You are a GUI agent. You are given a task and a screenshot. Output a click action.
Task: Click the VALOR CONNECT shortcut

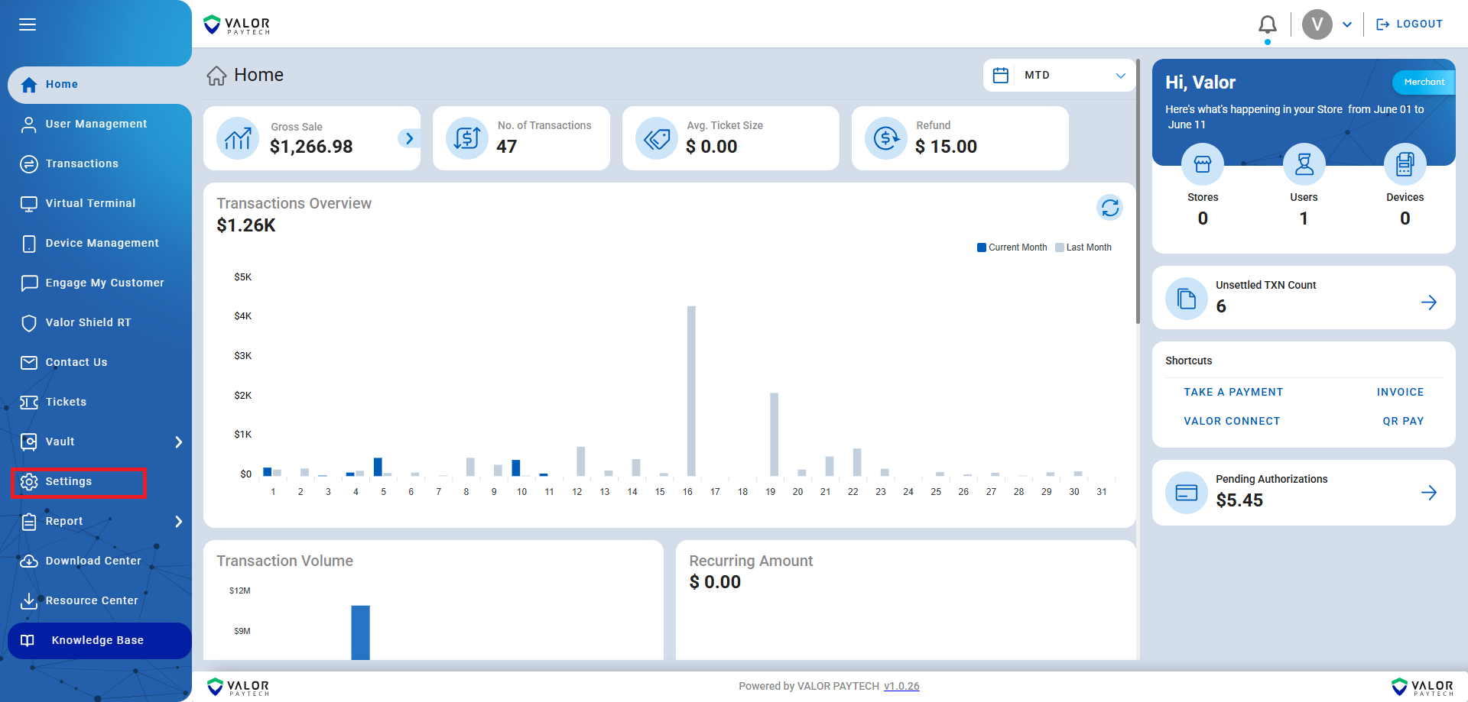(x=1232, y=421)
